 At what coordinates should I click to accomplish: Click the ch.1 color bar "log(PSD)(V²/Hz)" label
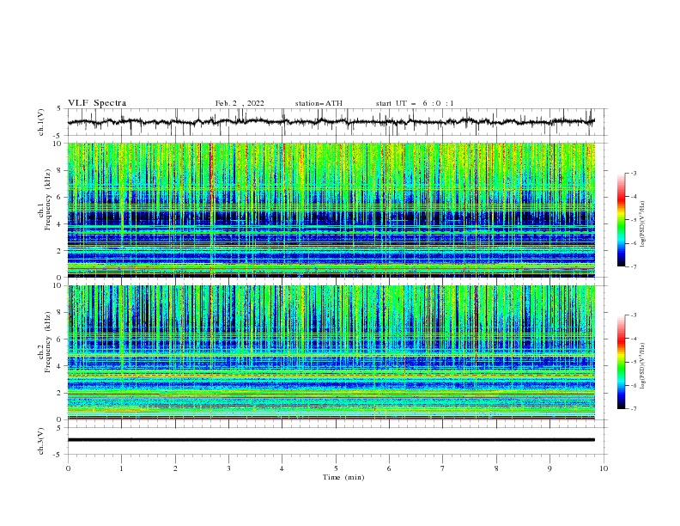[x=642, y=223]
